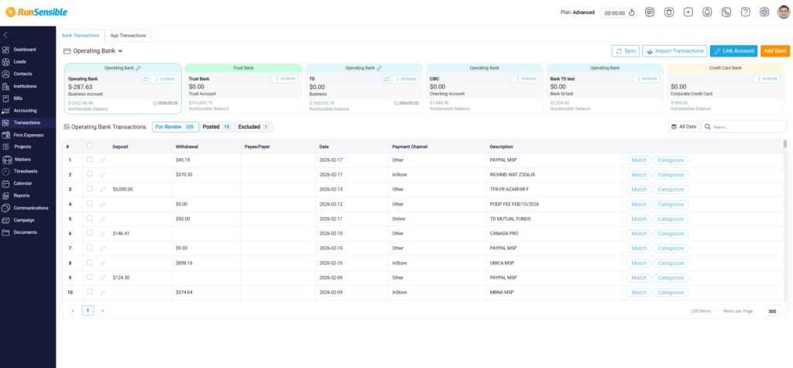Click the attachment icon in row 6
This screenshot has height=368, width=793.
click(102, 234)
